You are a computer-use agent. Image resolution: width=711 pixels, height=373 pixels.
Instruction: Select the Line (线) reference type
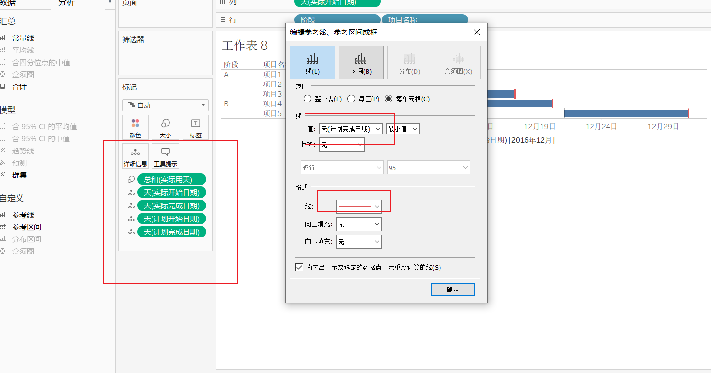[312, 62]
